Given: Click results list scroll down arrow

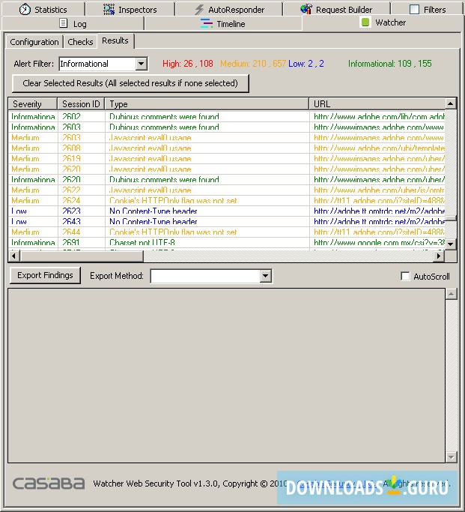Looking at the screenshot, I should tap(450, 244).
